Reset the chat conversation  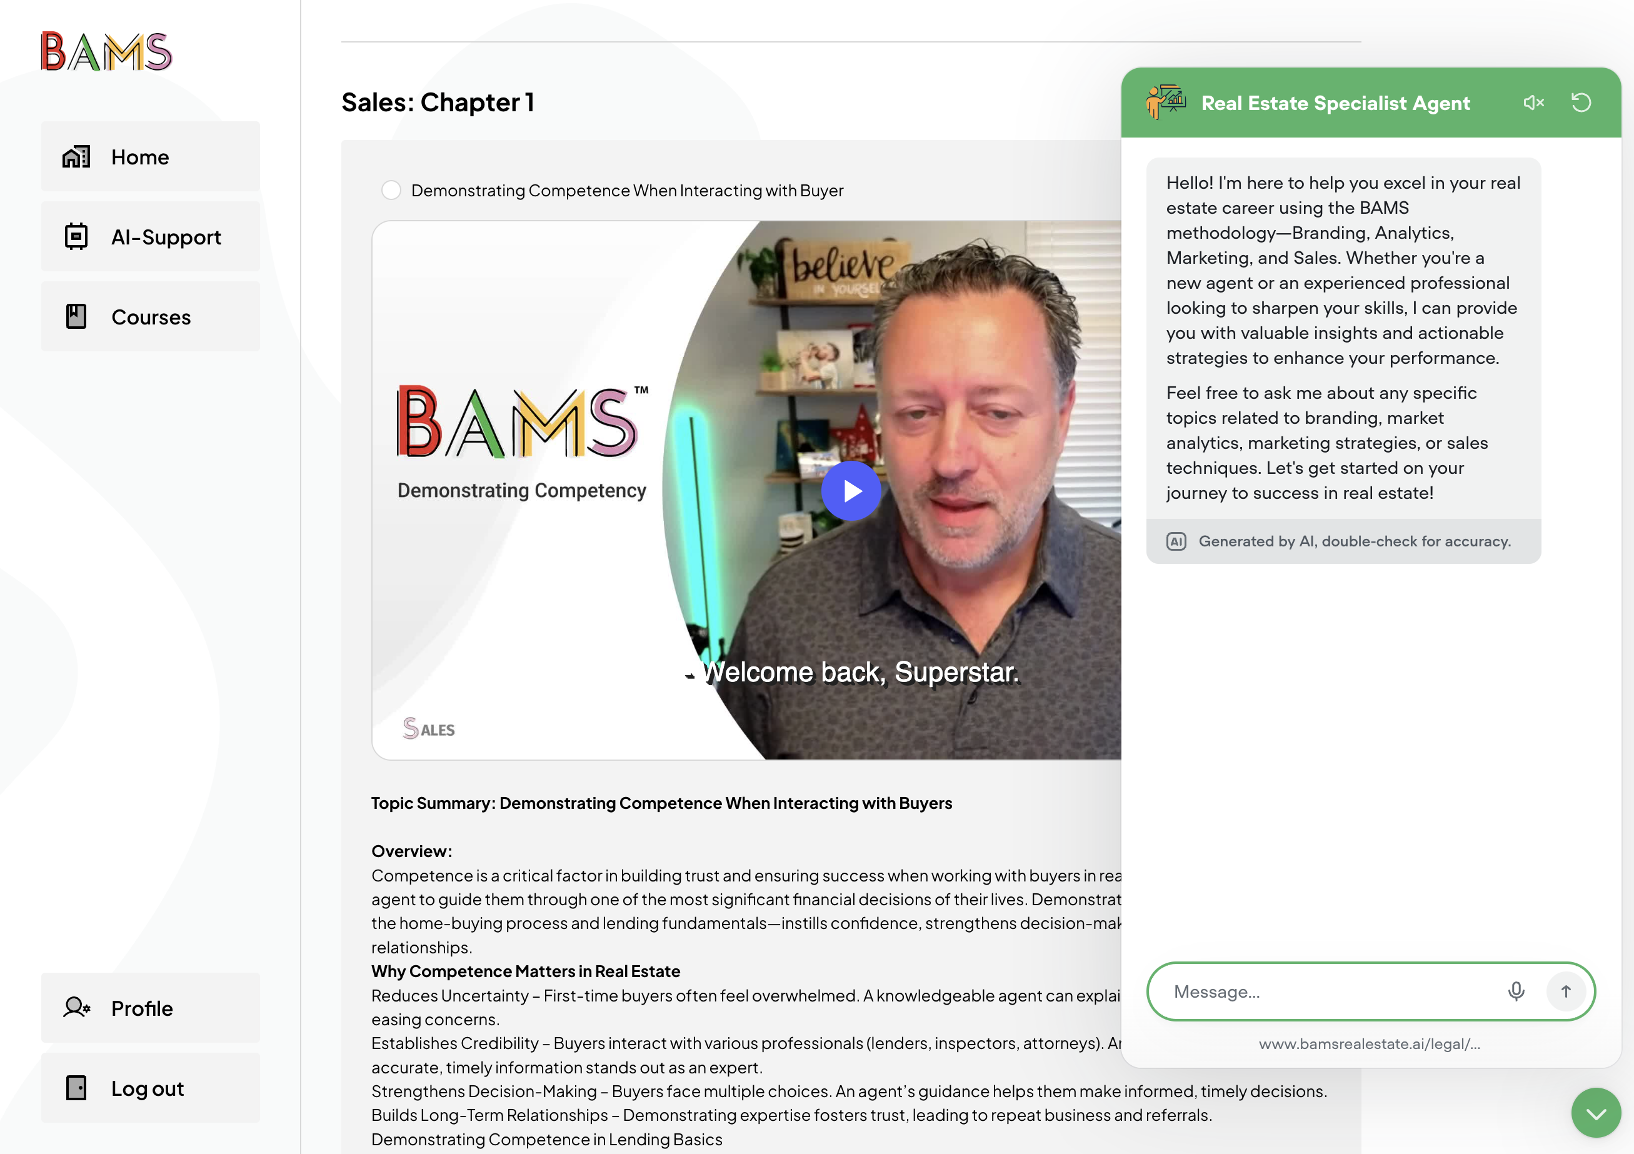point(1581,103)
